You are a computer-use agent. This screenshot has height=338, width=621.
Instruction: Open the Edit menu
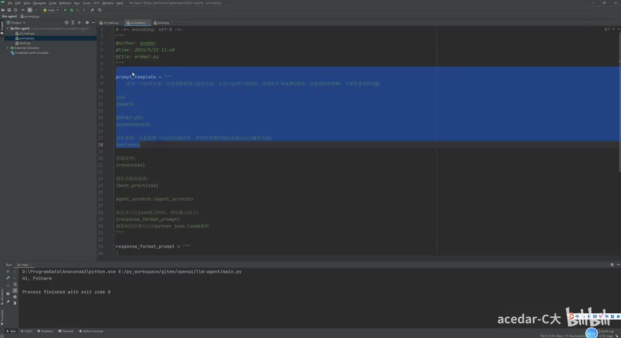tap(18, 3)
